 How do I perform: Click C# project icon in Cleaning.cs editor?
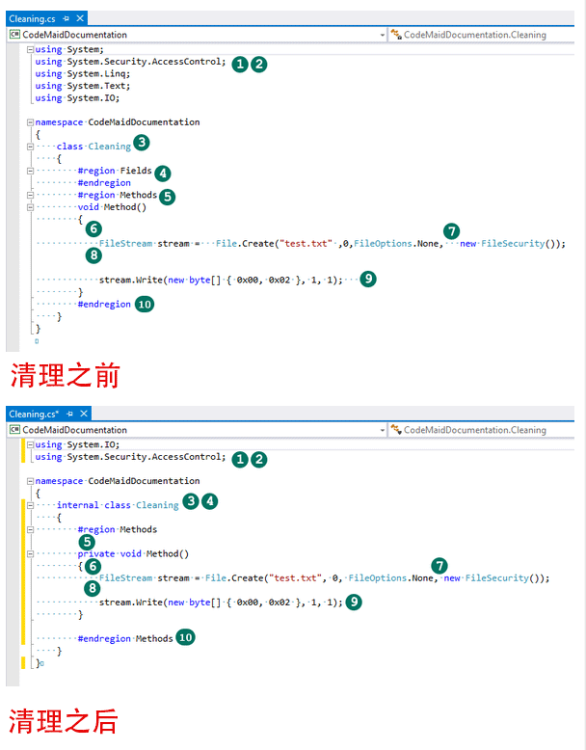[14, 35]
